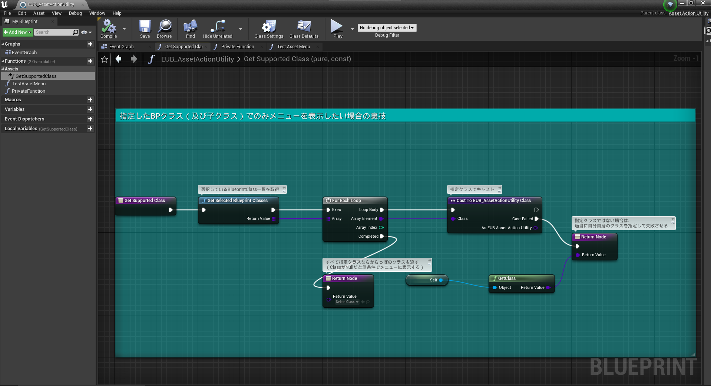
Task: Toggle Hide Unrelated nodes
Action: tap(218, 29)
